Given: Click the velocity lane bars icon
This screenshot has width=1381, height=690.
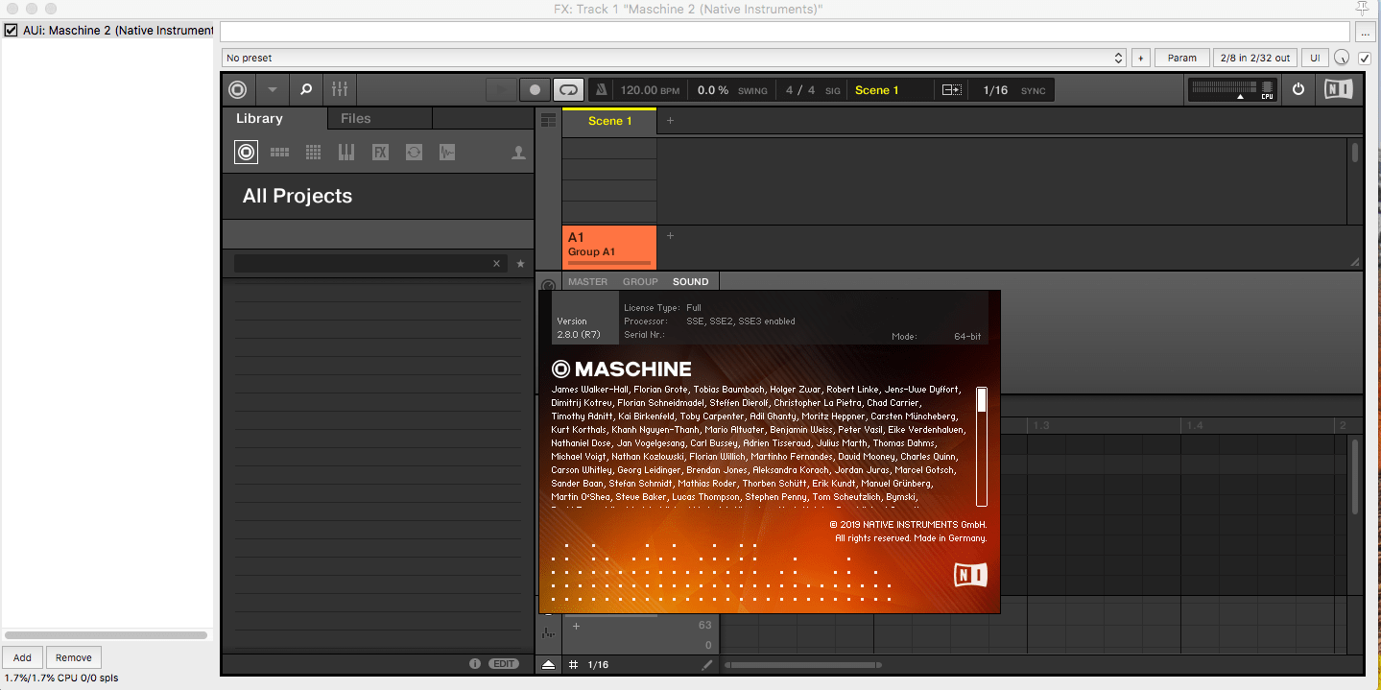Looking at the screenshot, I should (x=548, y=632).
